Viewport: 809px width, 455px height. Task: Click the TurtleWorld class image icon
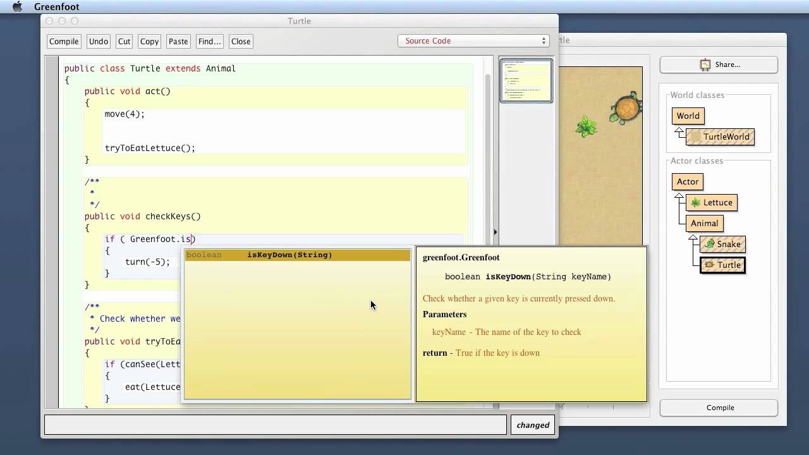[x=695, y=136]
